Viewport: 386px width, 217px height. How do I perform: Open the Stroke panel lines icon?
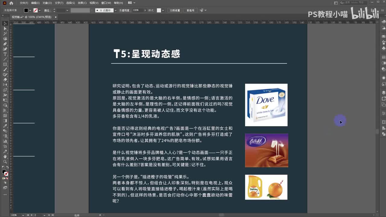384,57
